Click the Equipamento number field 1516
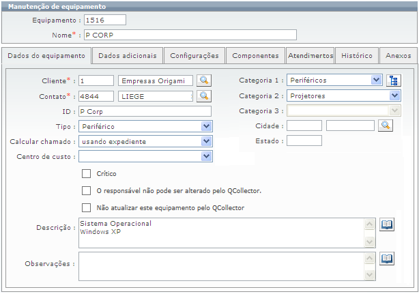The width and height of the screenshot is (419, 294). 105,20
